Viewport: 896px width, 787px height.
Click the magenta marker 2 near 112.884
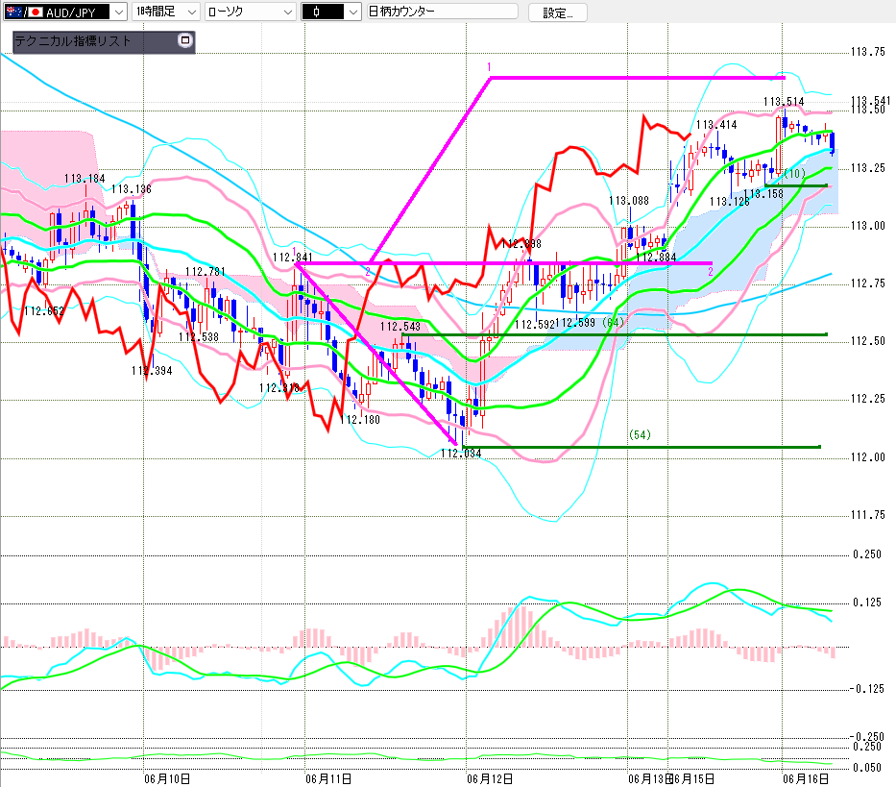(x=711, y=272)
